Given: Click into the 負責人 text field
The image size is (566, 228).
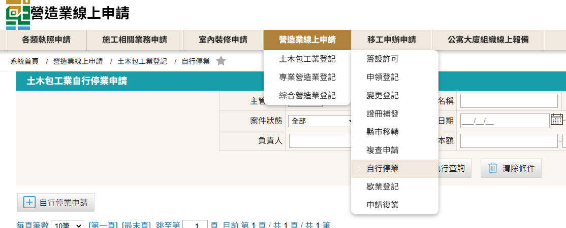Looking at the screenshot, I should pyautogui.click(x=320, y=141).
